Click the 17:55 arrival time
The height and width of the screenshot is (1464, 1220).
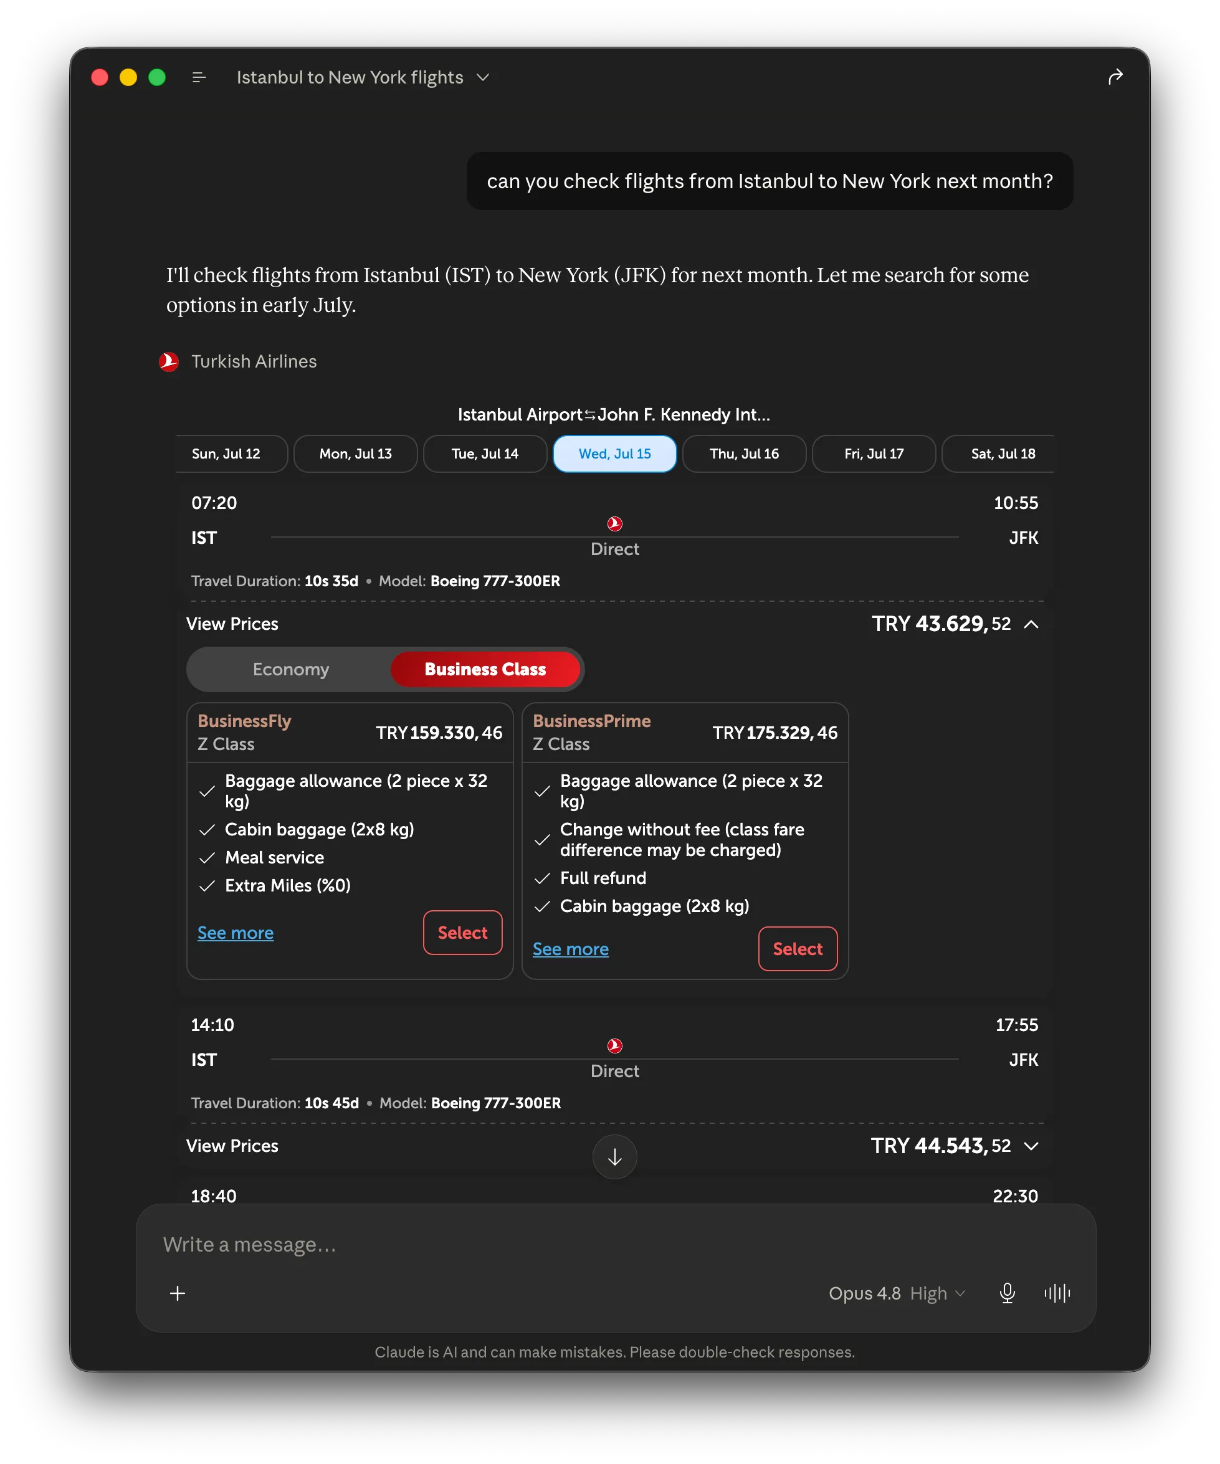(x=1016, y=1025)
